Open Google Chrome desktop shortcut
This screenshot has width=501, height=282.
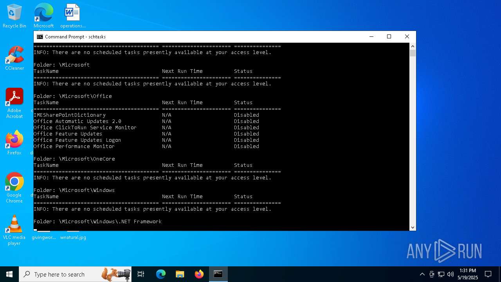click(14, 188)
